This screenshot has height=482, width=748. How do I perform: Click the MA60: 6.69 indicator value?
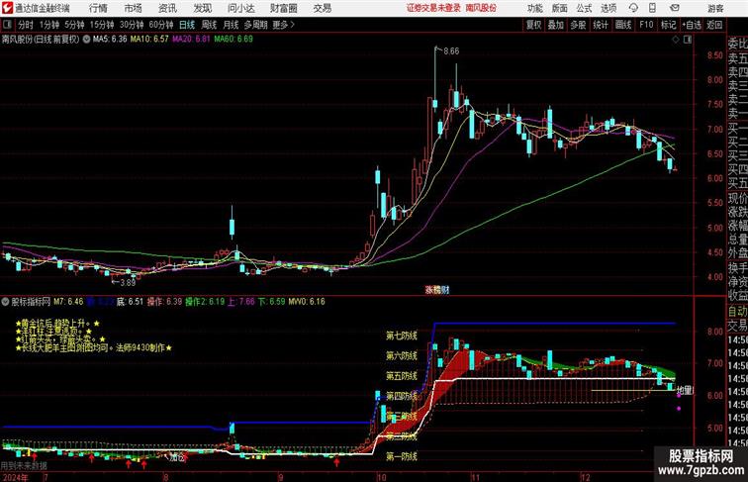[x=234, y=40]
